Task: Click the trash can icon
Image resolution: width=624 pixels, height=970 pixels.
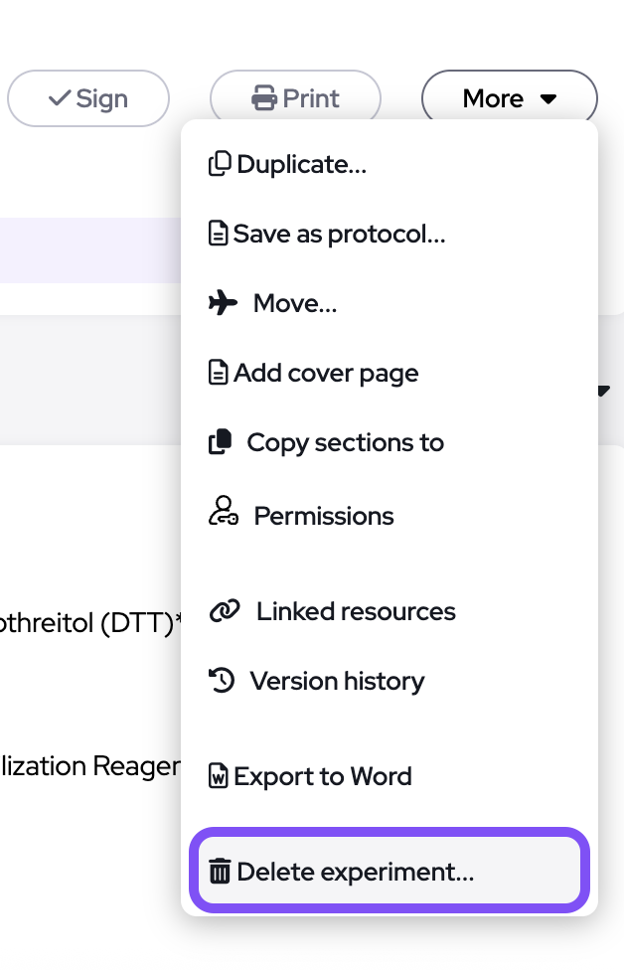Action: [220, 873]
